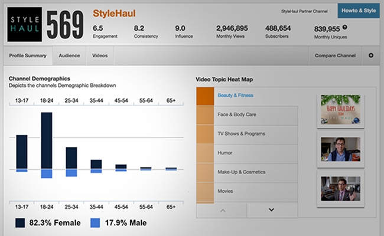Open the middle video thumbnail of man with glasses
384x236 pixels.
tap(340, 150)
